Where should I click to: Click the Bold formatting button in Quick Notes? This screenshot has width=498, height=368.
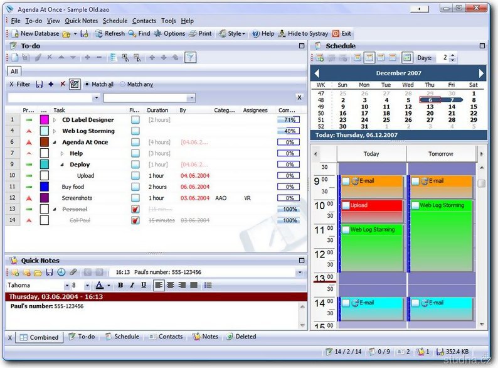click(x=120, y=285)
